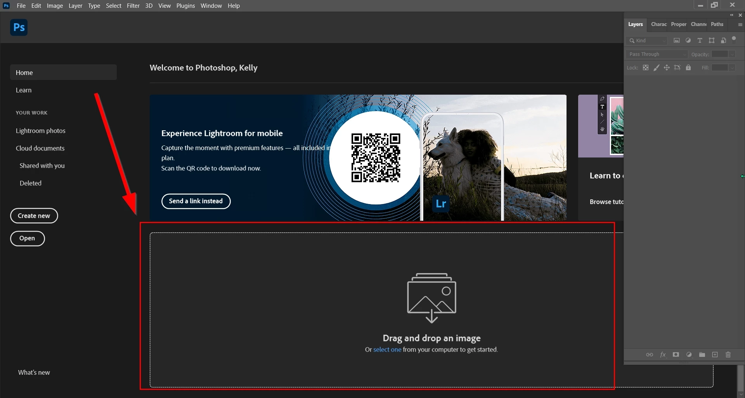The height and width of the screenshot is (398, 745).
Task: Open the Plugins menu
Action: pos(185,6)
